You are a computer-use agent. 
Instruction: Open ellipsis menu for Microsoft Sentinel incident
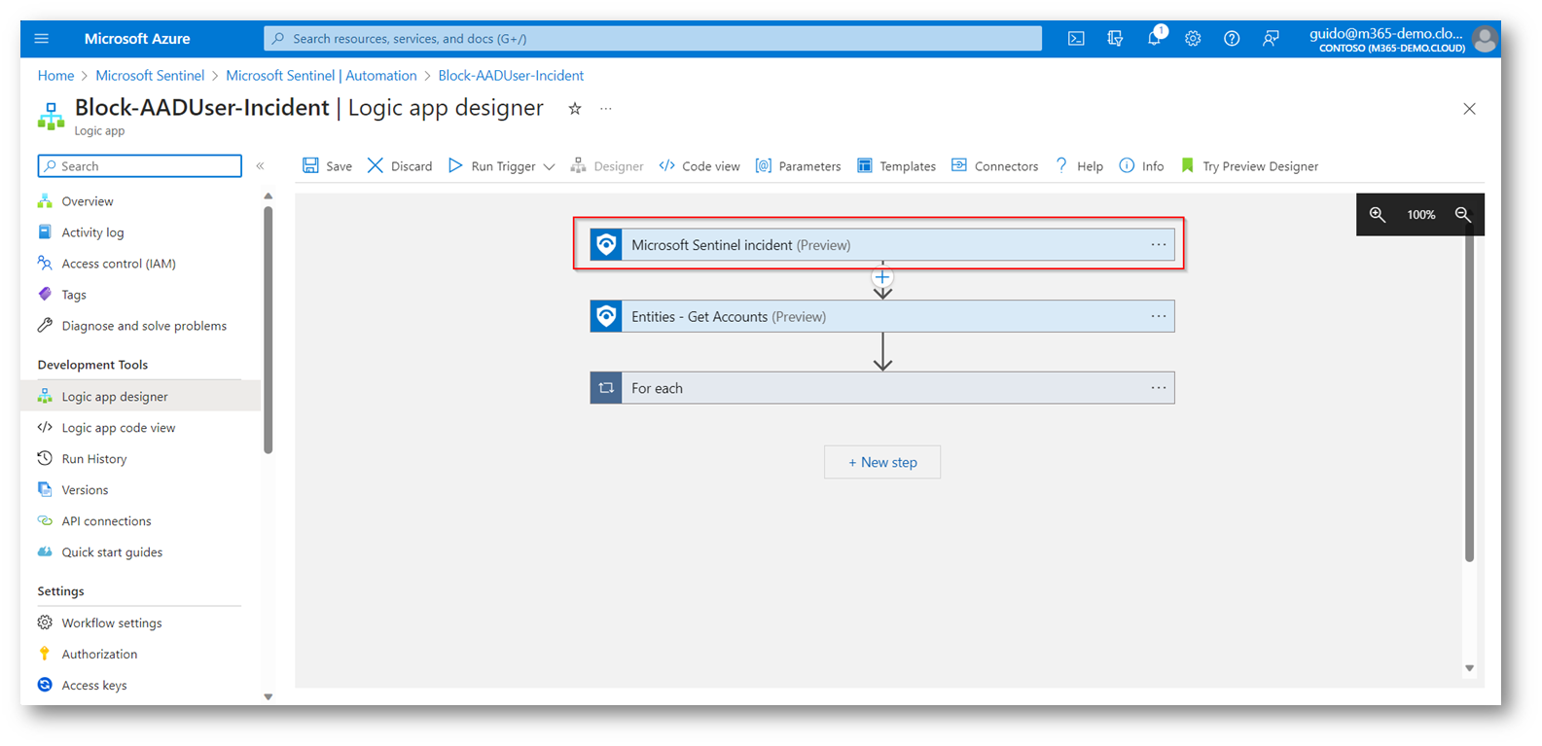coord(1158,245)
